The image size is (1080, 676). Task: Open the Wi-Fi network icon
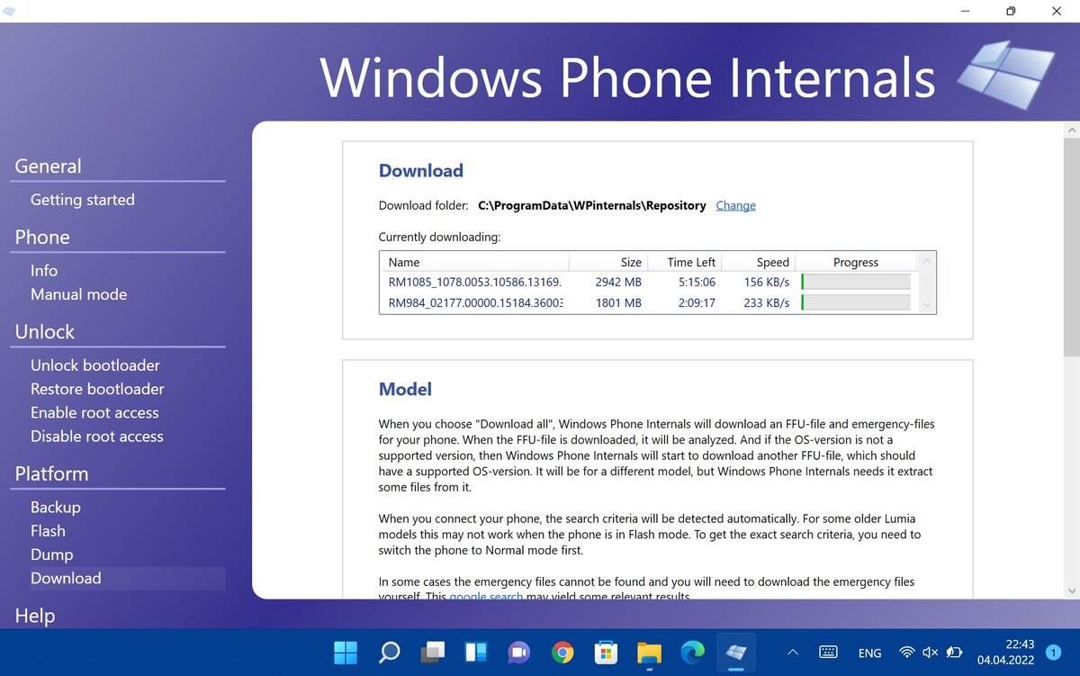click(907, 653)
